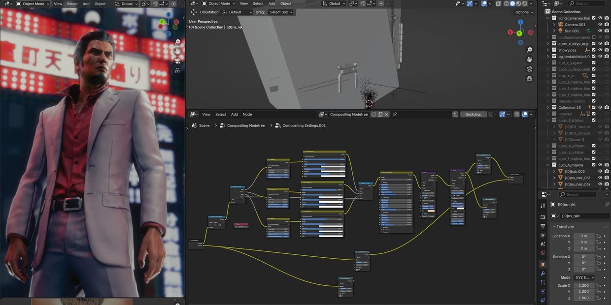
Task: Open the Add menu in the center viewport header
Action: [x=272, y=3]
